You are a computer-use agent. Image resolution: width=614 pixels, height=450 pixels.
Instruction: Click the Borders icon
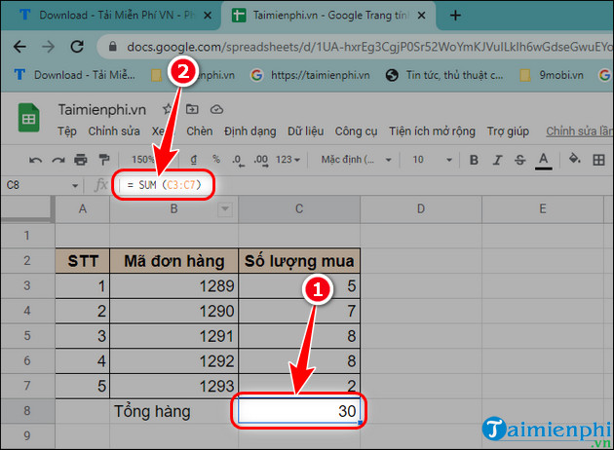coord(598,160)
